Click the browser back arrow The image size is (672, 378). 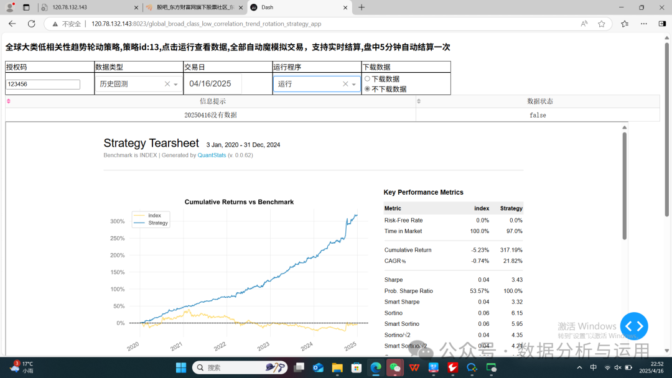[x=12, y=24]
